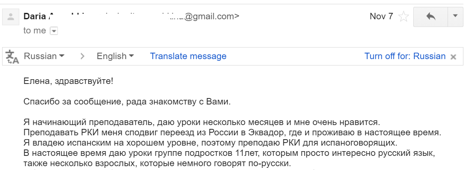Screen dimensions: 466x170
Task: Click the translate icon in the language bar
Action: (x=12, y=57)
